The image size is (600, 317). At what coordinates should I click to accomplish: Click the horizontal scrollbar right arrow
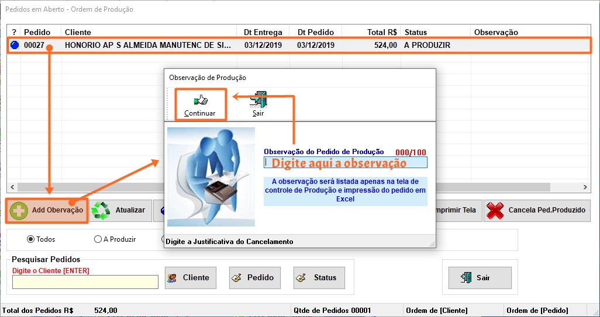[x=586, y=188]
